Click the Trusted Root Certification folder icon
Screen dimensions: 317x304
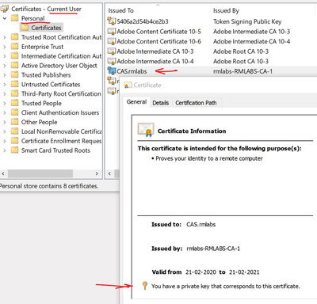(15, 37)
